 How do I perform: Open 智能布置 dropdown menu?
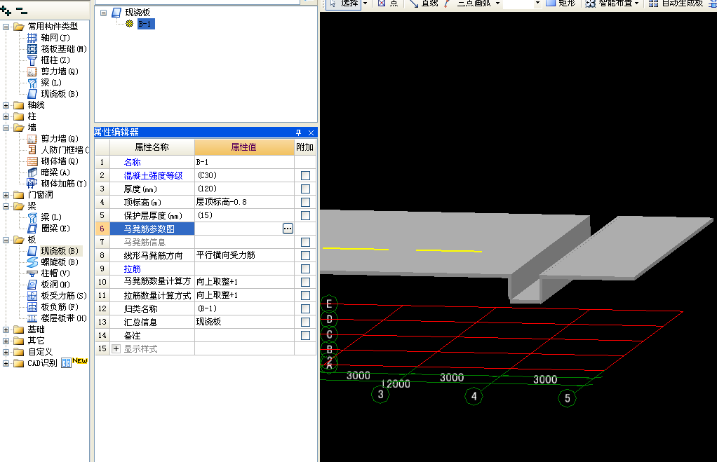pyautogui.click(x=636, y=4)
